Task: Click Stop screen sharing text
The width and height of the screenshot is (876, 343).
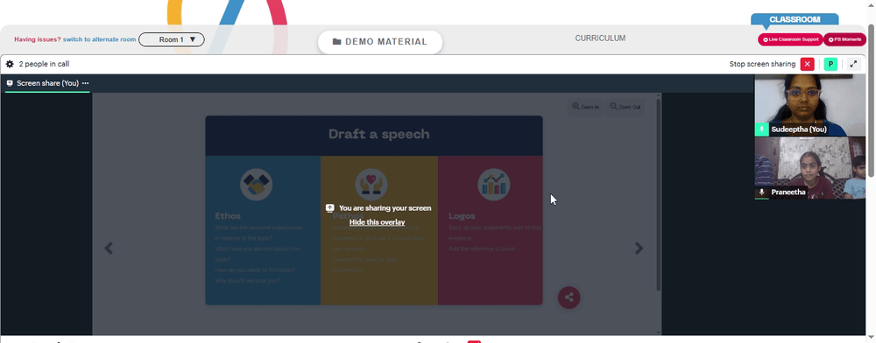Action: pos(763,64)
